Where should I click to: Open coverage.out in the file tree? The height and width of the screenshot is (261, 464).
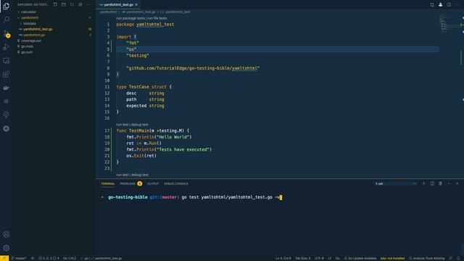(31, 41)
